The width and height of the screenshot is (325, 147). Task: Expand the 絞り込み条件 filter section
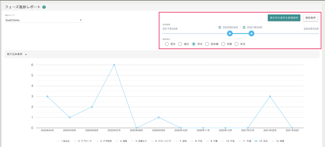click(x=17, y=54)
